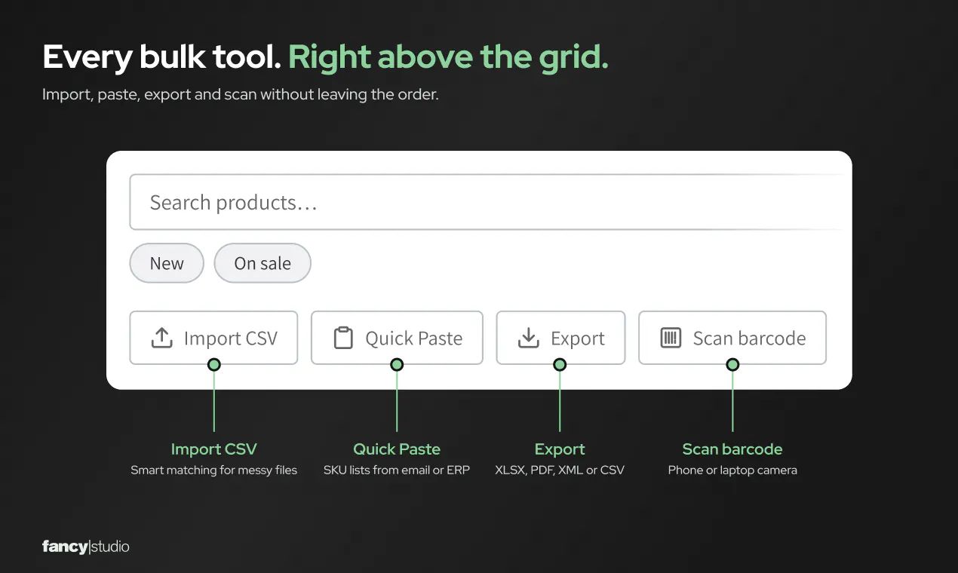The width and height of the screenshot is (958, 573).
Task: Click 'Smart matching for messy files' text
Action: [x=214, y=470]
